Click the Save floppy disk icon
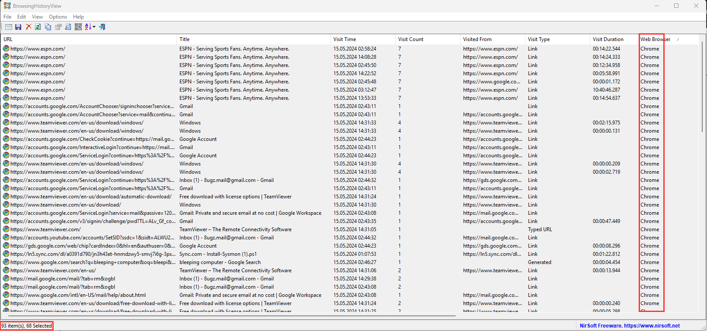This screenshot has width=707, height=331. [18, 27]
